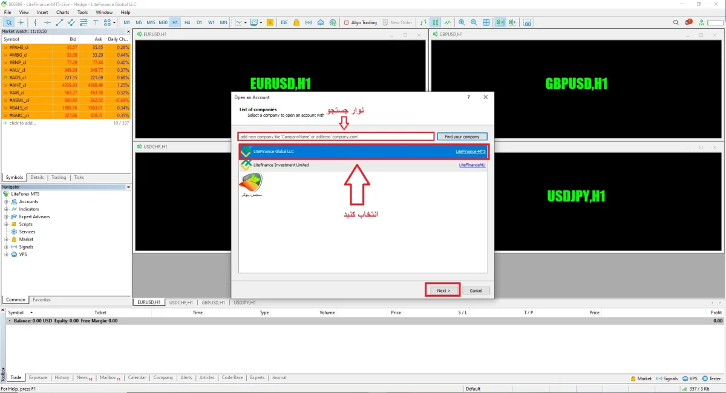Switch to the GBPUSD,H1 chart tab
726x393 pixels.
[x=214, y=302]
